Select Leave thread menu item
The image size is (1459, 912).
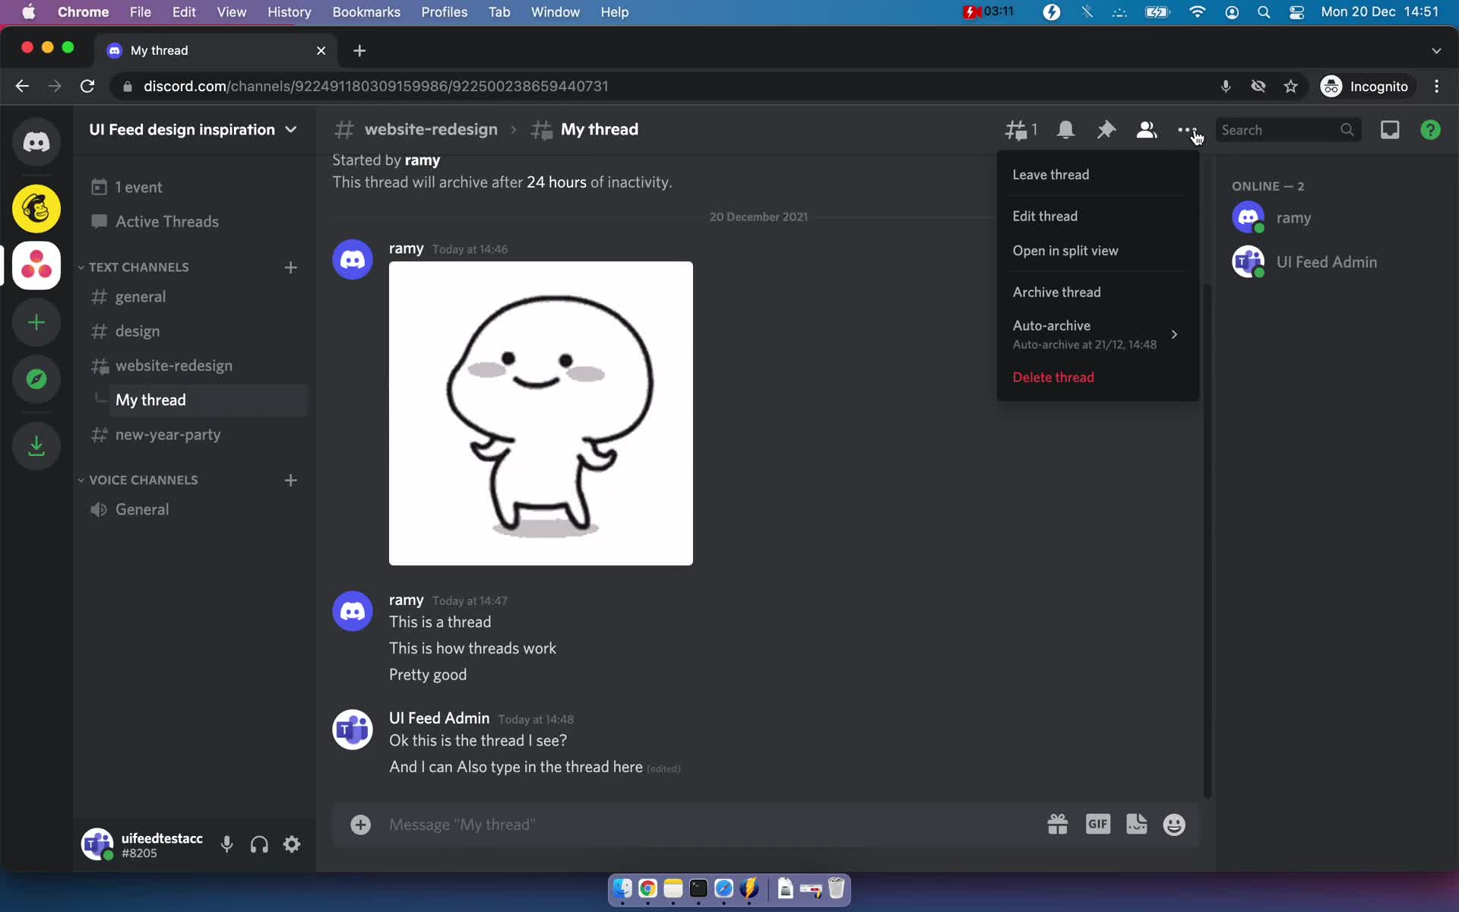point(1098,175)
